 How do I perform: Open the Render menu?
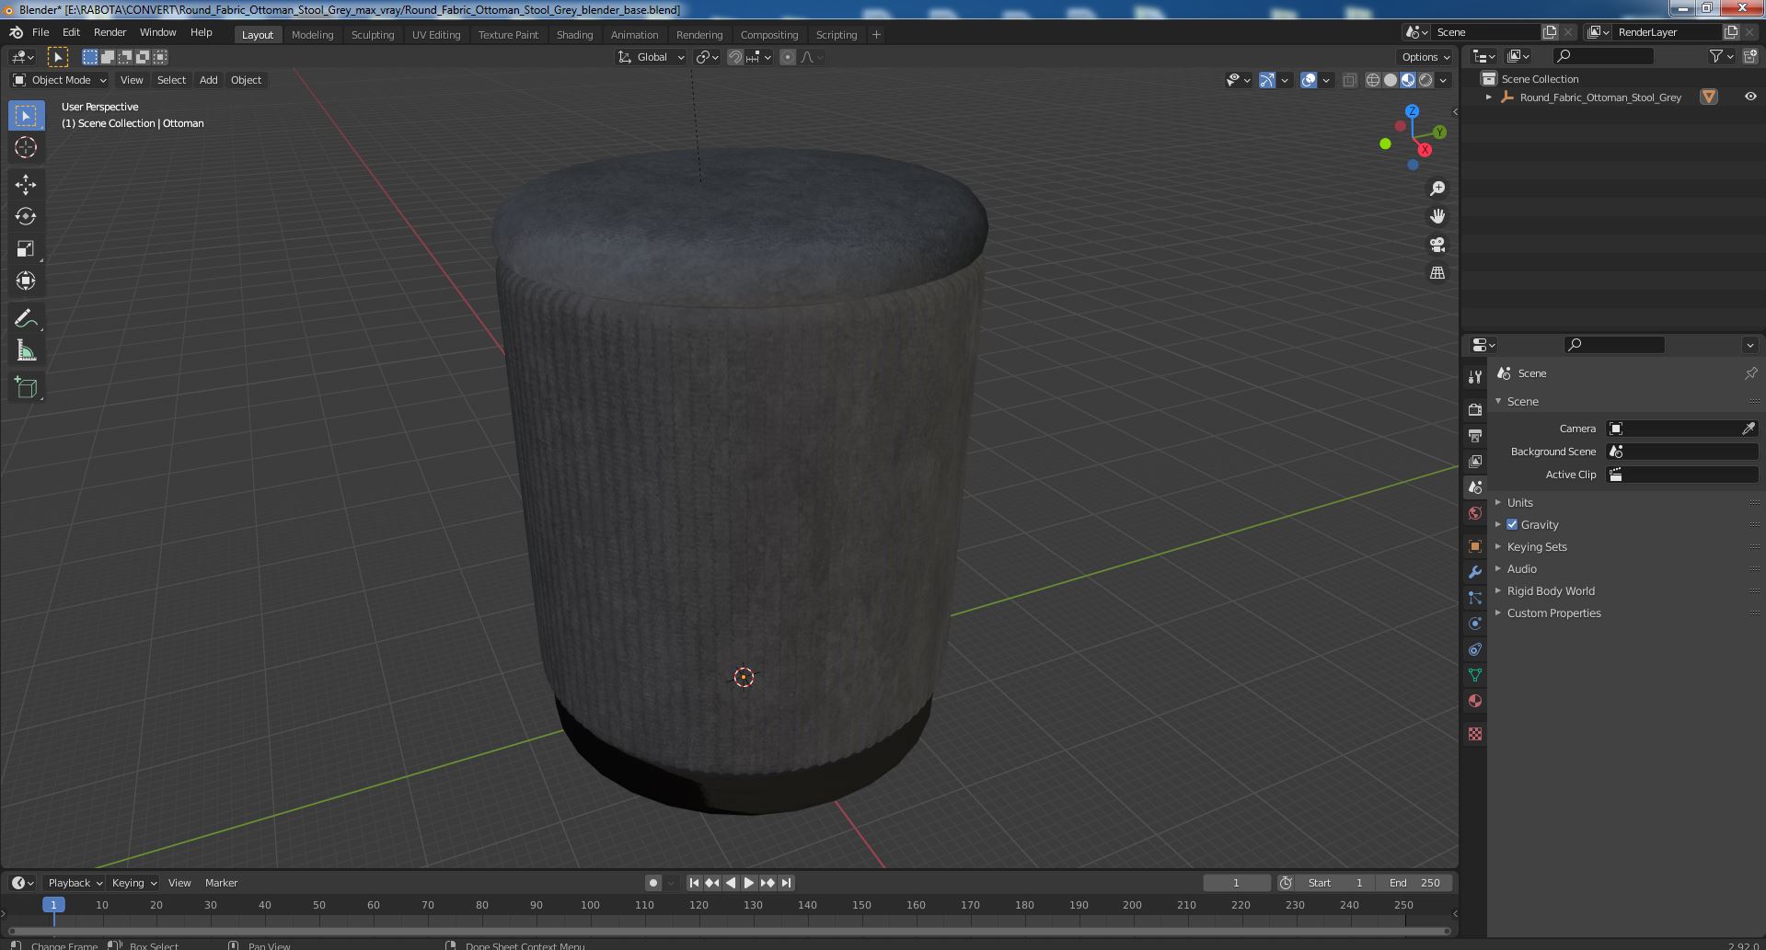[x=110, y=32]
